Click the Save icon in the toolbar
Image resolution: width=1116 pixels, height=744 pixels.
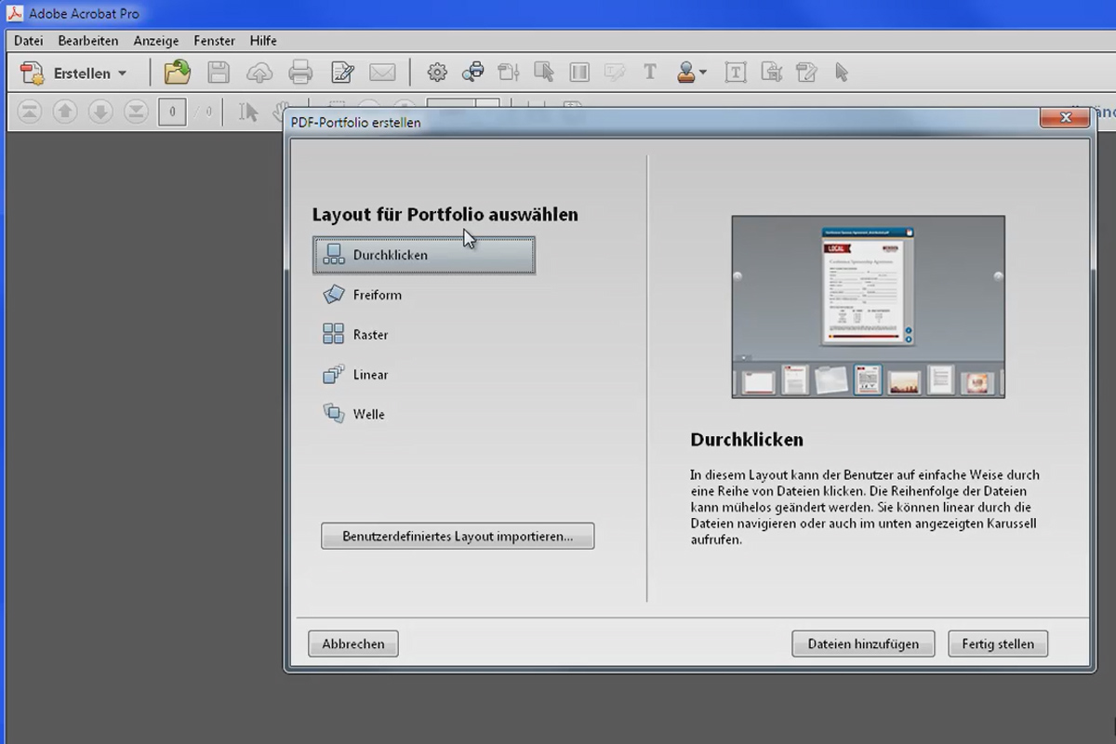(219, 73)
